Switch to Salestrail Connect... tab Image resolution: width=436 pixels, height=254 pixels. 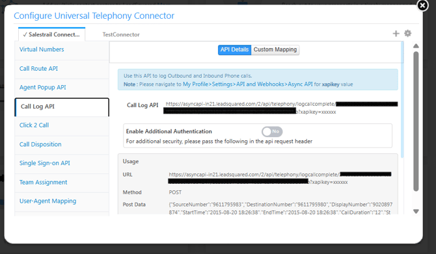pyautogui.click(x=51, y=34)
